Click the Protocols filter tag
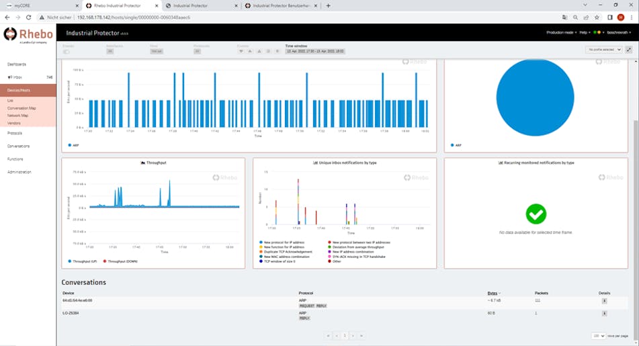This screenshot has height=346, width=639. [198, 51]
